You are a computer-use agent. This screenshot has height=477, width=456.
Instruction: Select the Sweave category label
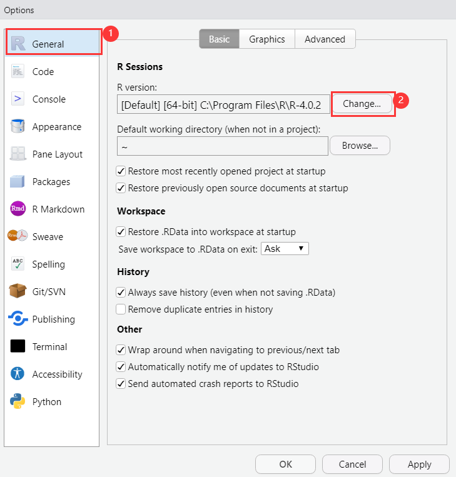(x=48, y=237)
